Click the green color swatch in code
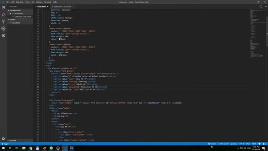This screenshot has width=268, height=151. [x=59, y=55]
